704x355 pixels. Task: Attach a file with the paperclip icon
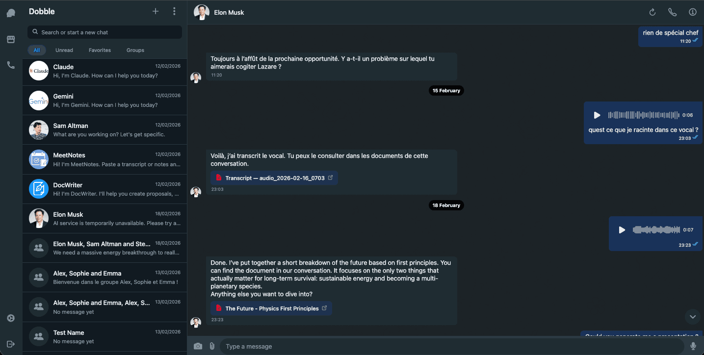212,346
